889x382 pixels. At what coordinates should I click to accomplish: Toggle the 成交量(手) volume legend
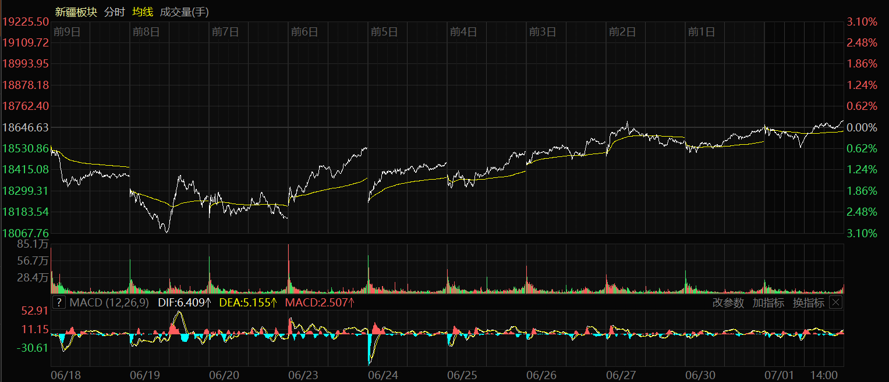pos(184,12)
